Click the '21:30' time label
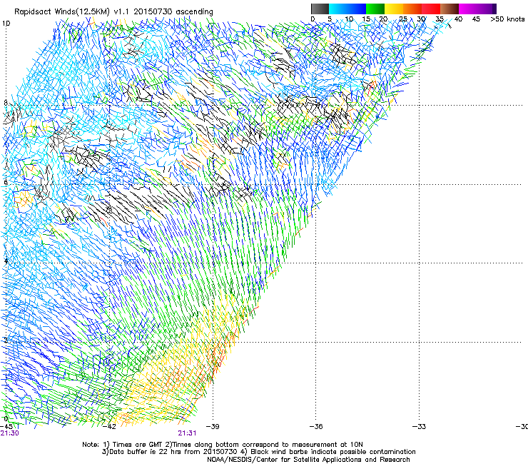Image resolution: width=528 pixels, height=464 pixels. point(9,433)
